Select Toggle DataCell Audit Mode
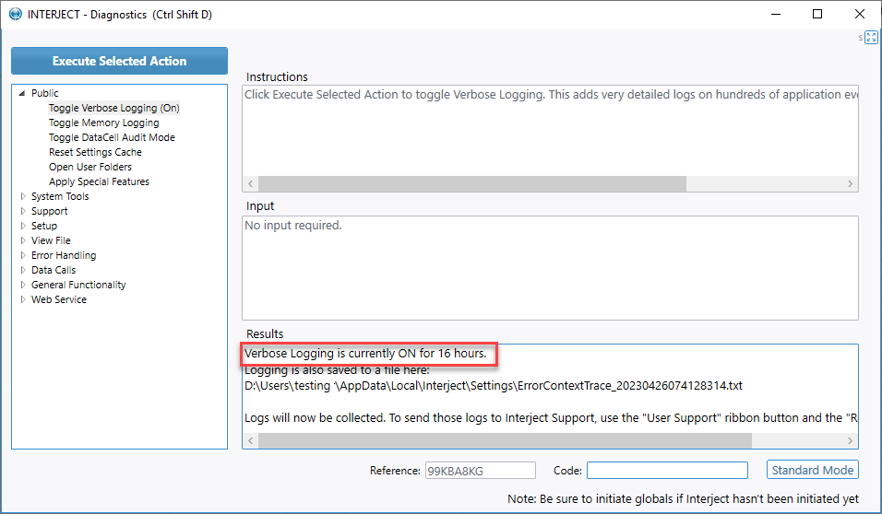 [112, 137]
